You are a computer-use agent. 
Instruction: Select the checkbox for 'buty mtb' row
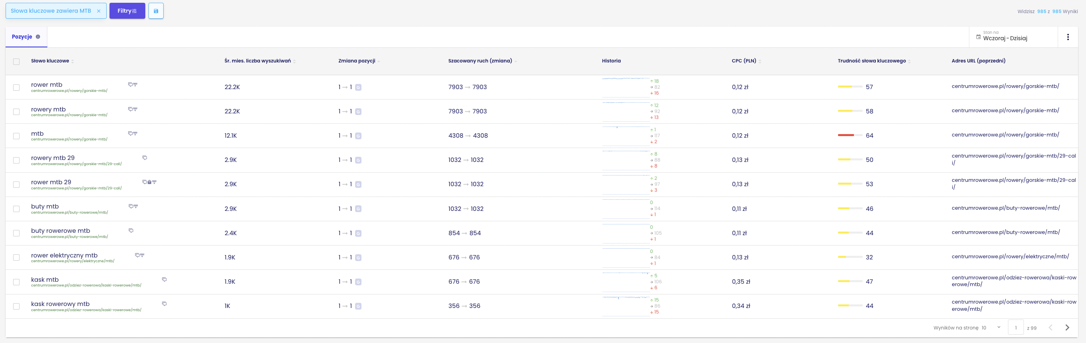[16, 209]
